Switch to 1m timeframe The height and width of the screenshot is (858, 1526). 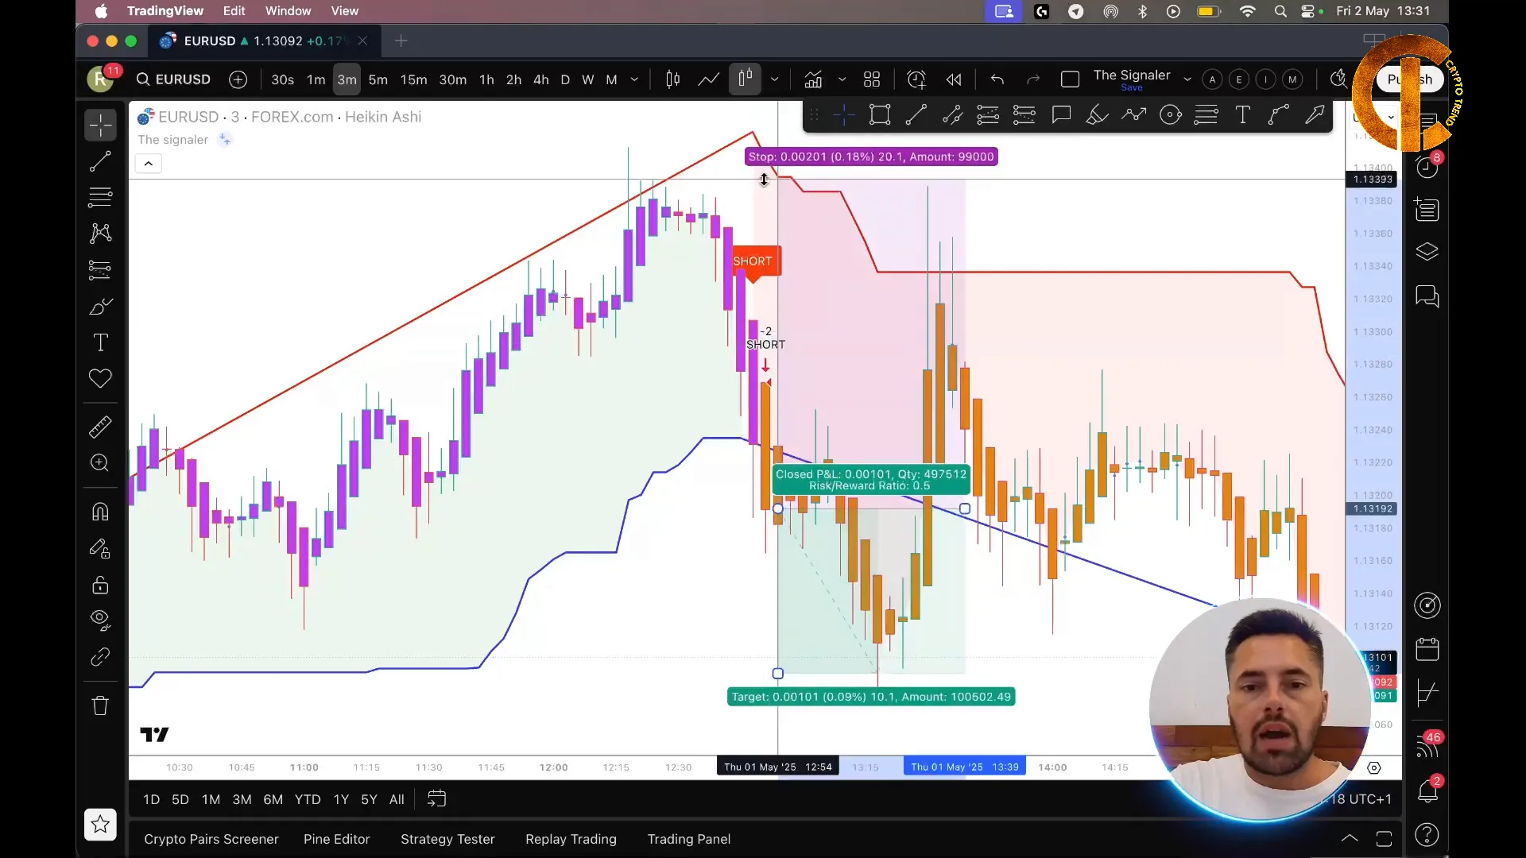point(316,79)
